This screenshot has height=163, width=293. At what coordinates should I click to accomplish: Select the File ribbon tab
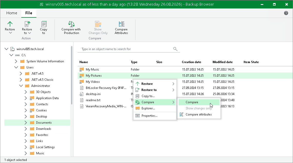(29, 13)
